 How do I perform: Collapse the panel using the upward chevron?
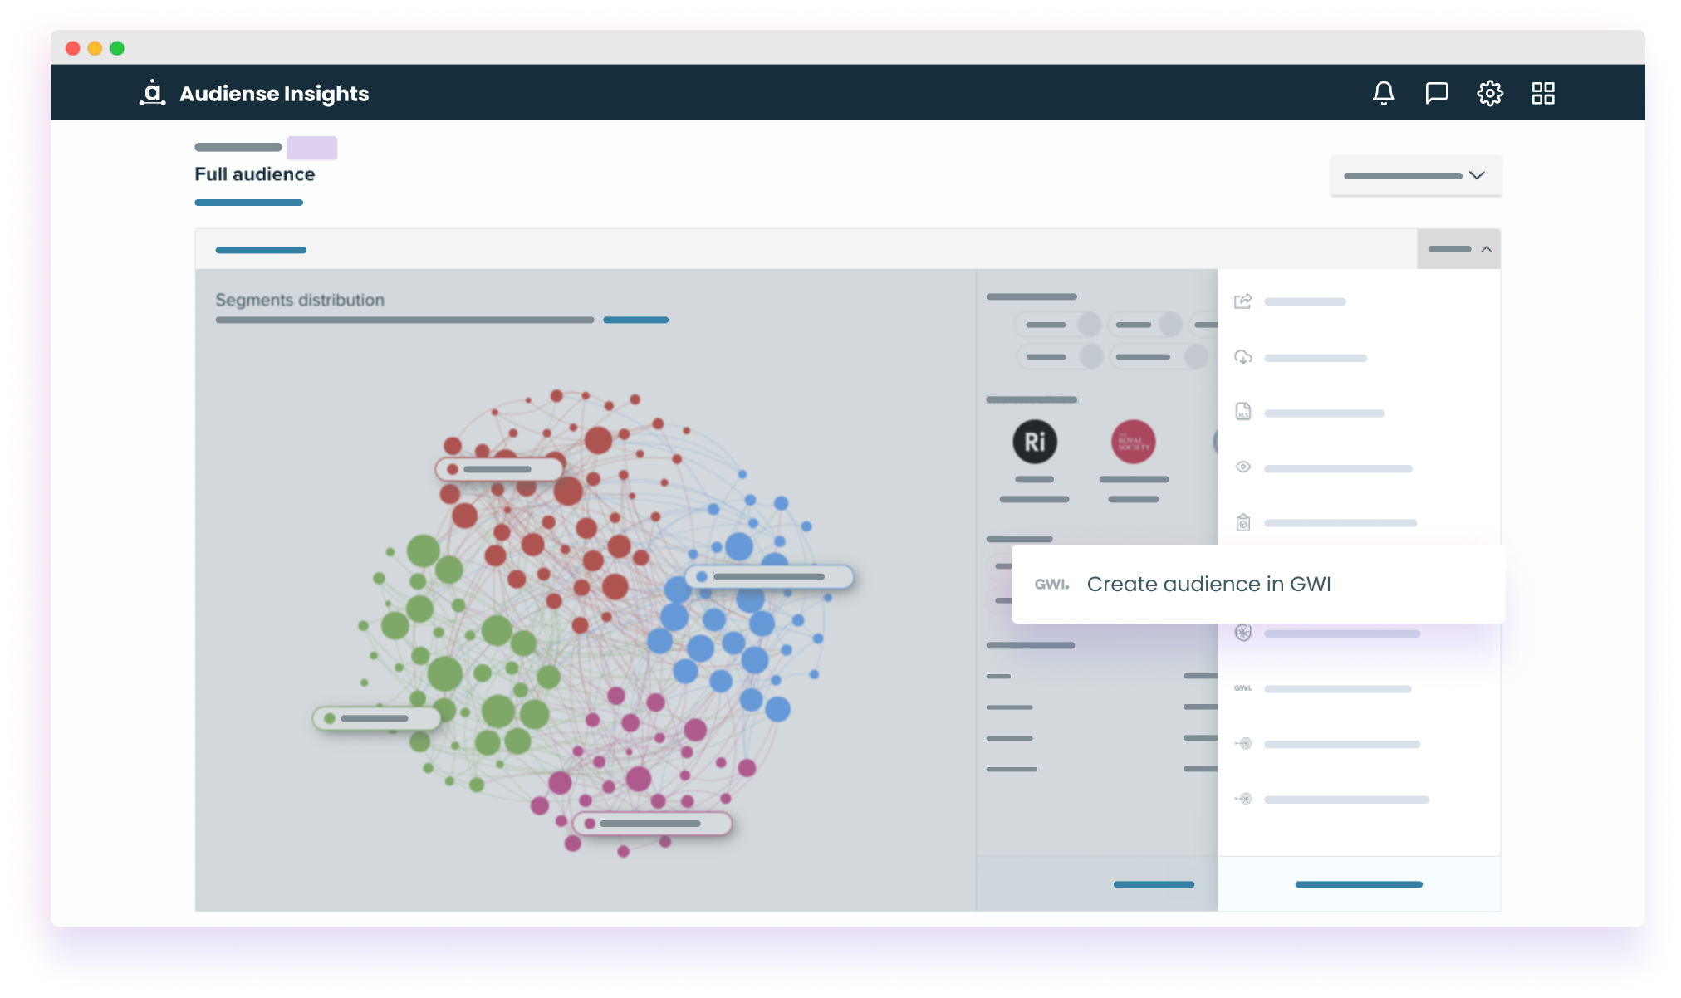(1485, 249)
